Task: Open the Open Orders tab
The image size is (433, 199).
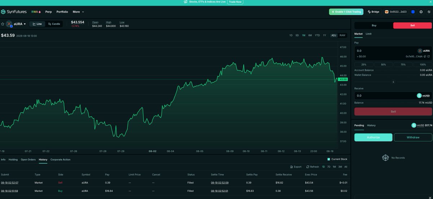Action: 28,159
